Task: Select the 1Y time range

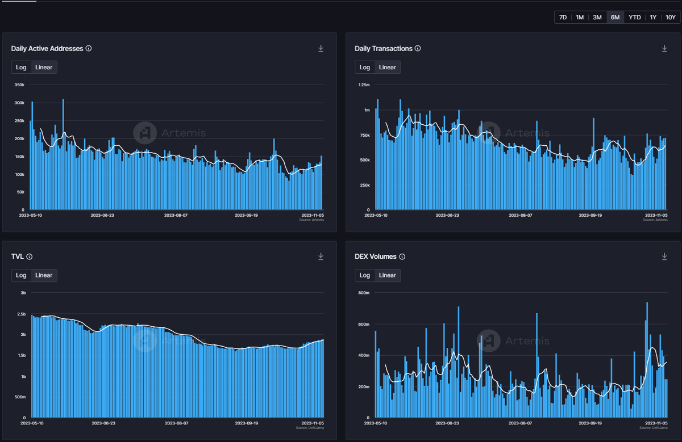Action: (654, 17)
